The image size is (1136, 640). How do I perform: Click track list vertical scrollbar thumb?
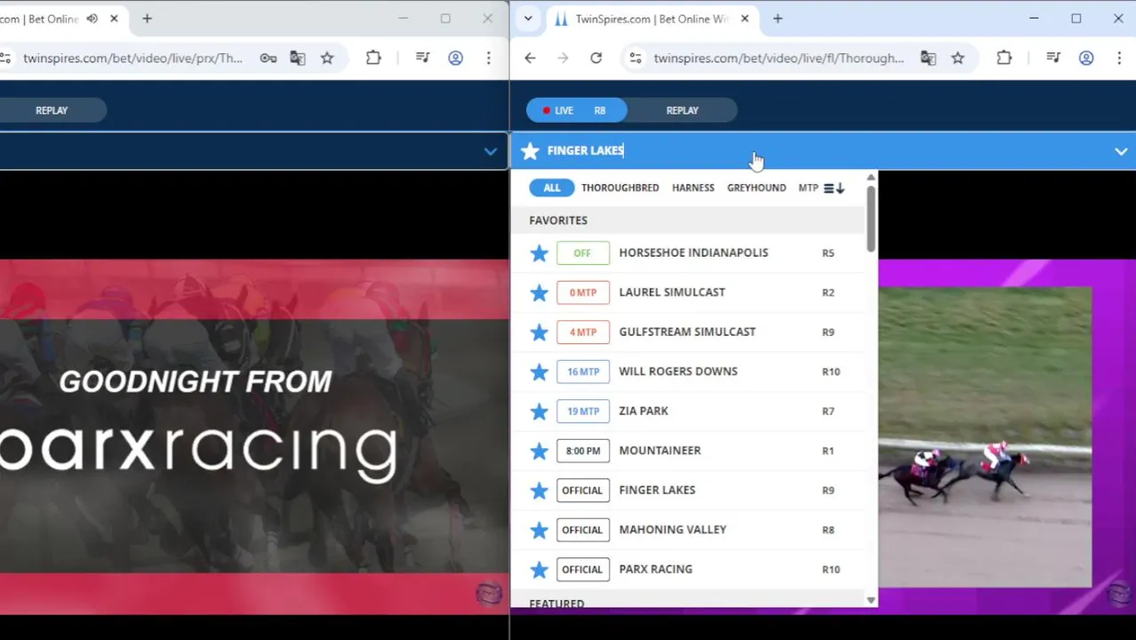point(871,219)
